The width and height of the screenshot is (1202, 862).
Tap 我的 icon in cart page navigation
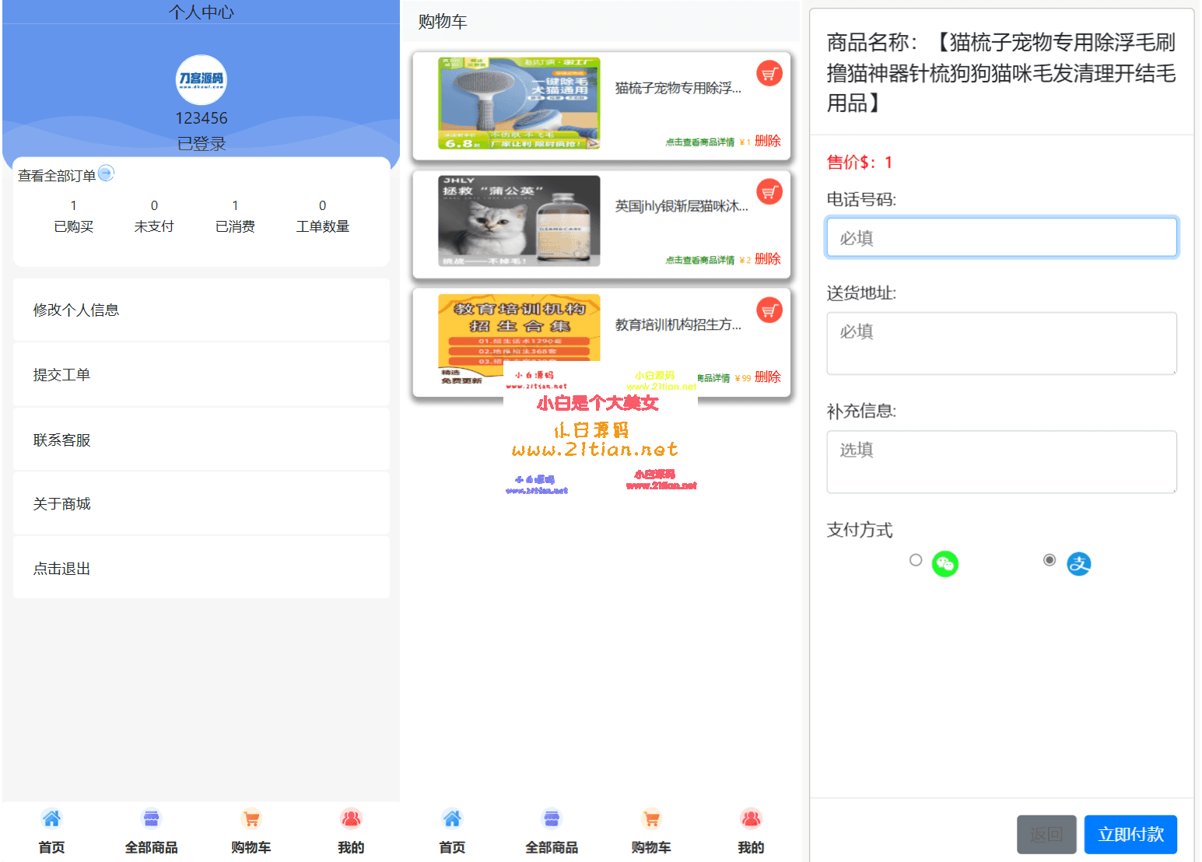click(x=751, y=819)
